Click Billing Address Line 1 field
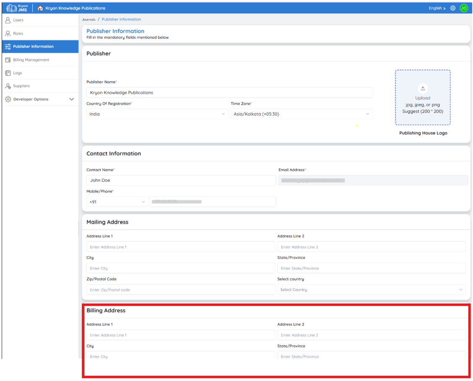The image size is (473, 381). click(181, 335)
